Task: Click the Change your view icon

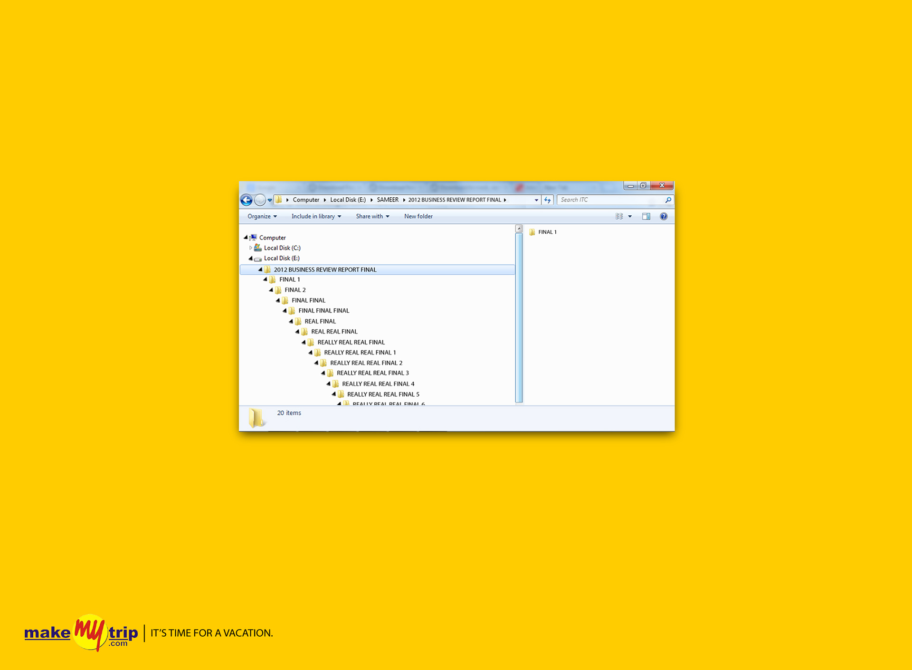Action: tap(619, 217)
